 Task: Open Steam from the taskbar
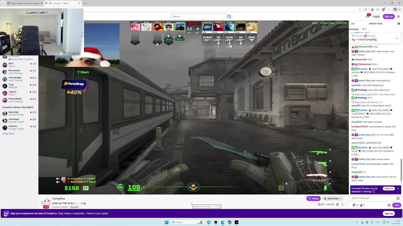[230, 222]
